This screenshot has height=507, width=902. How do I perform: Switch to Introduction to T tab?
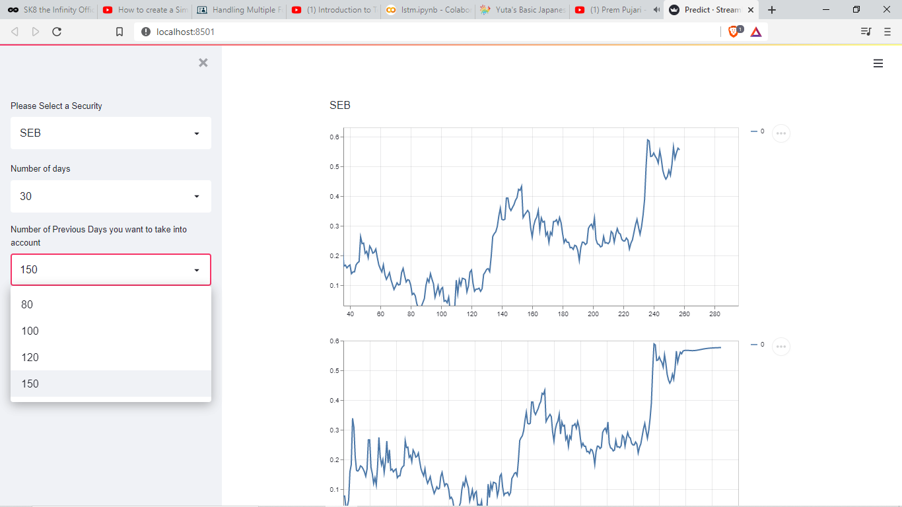[334, 10]
